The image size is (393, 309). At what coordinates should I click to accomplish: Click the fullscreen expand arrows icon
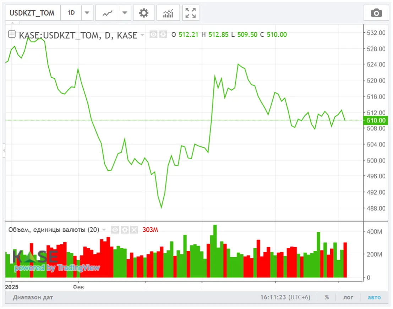(x=191, y=13)
